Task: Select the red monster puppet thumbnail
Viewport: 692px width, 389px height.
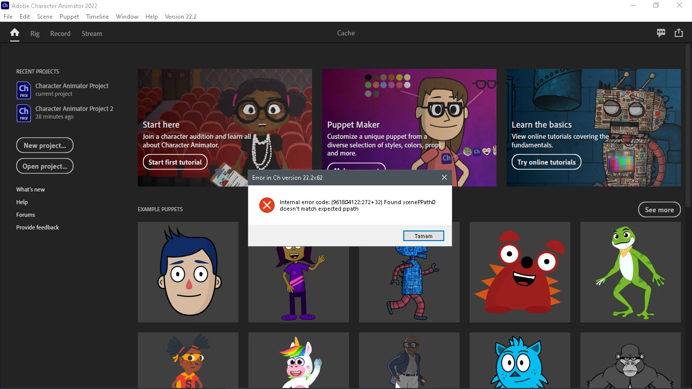Action: click(520, 272)
